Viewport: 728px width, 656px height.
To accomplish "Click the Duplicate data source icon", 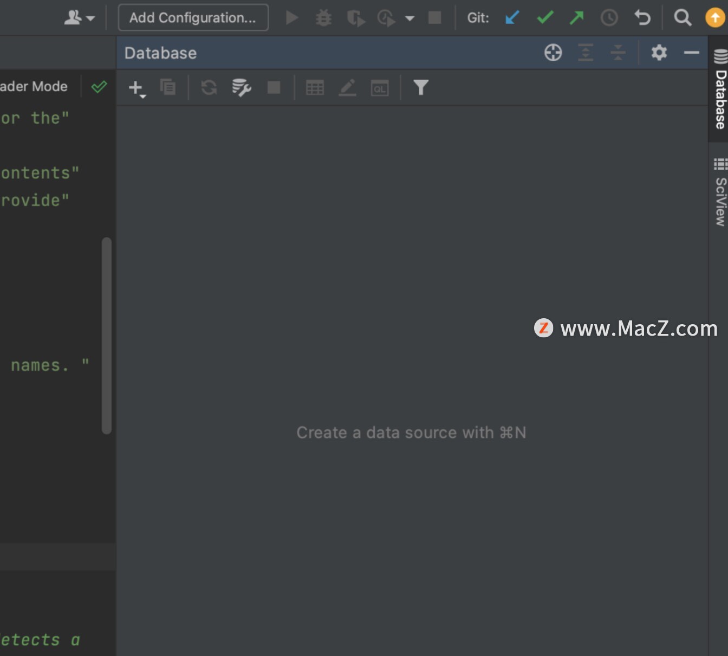I will [168, 87].
